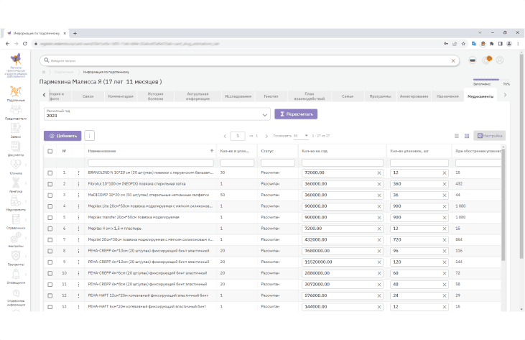The image size is (525, 340).
Task: Switch language via Russian flag icon
Action: click(473, 60)
